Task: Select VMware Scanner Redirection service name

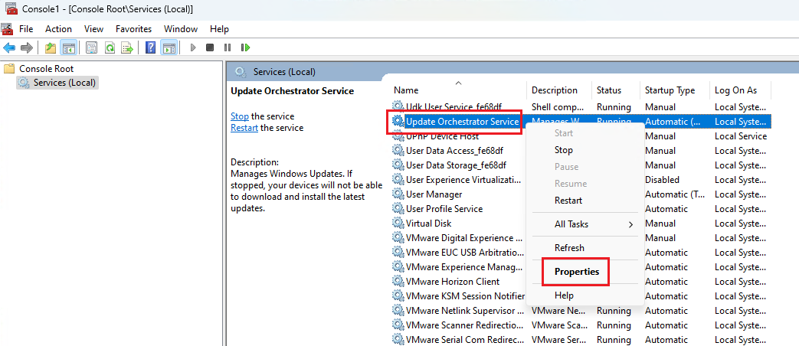Action: (x=464, y=325)
